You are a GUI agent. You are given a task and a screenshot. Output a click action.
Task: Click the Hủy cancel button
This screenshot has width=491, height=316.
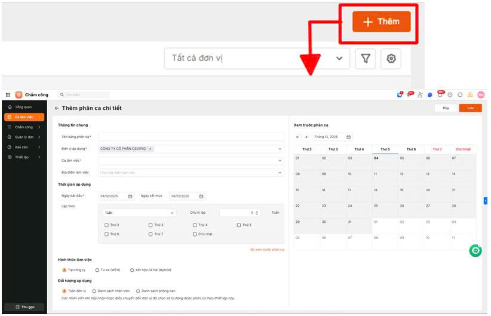pyautogui.click(x=446, y=108)
